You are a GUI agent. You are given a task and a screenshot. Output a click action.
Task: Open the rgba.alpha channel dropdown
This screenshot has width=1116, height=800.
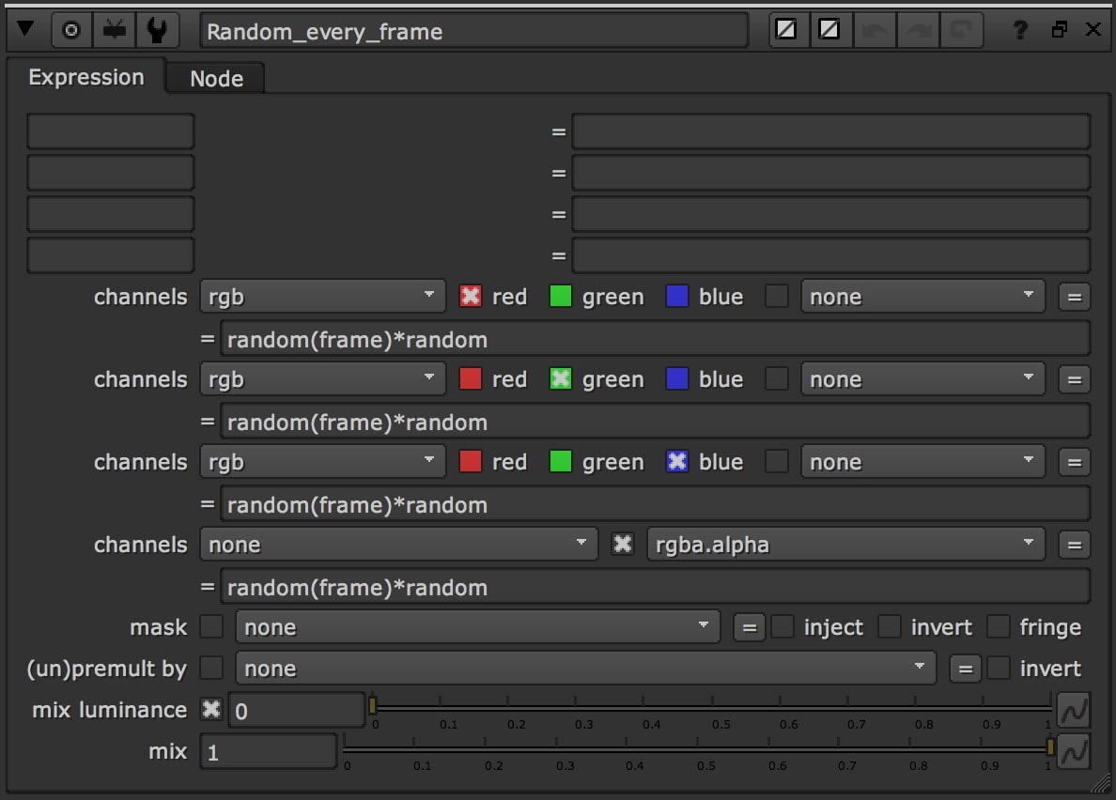(x=845, y=544)
